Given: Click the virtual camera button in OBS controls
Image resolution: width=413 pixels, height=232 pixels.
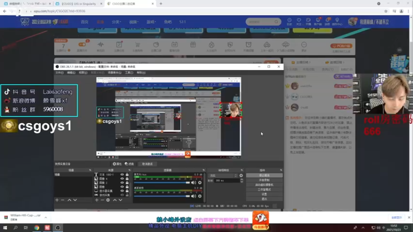Looking at the screenshot, I should point(264,185).
